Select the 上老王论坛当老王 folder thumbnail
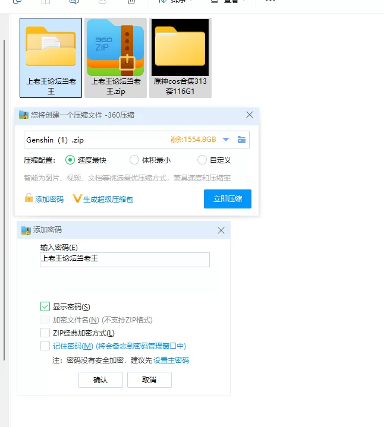The height and width of the screenshot is (427, 384). 51,58
